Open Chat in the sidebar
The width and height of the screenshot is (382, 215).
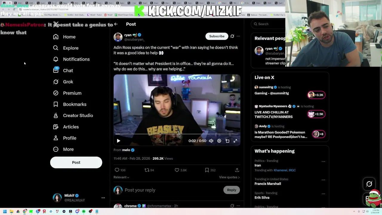click(63, 70)
